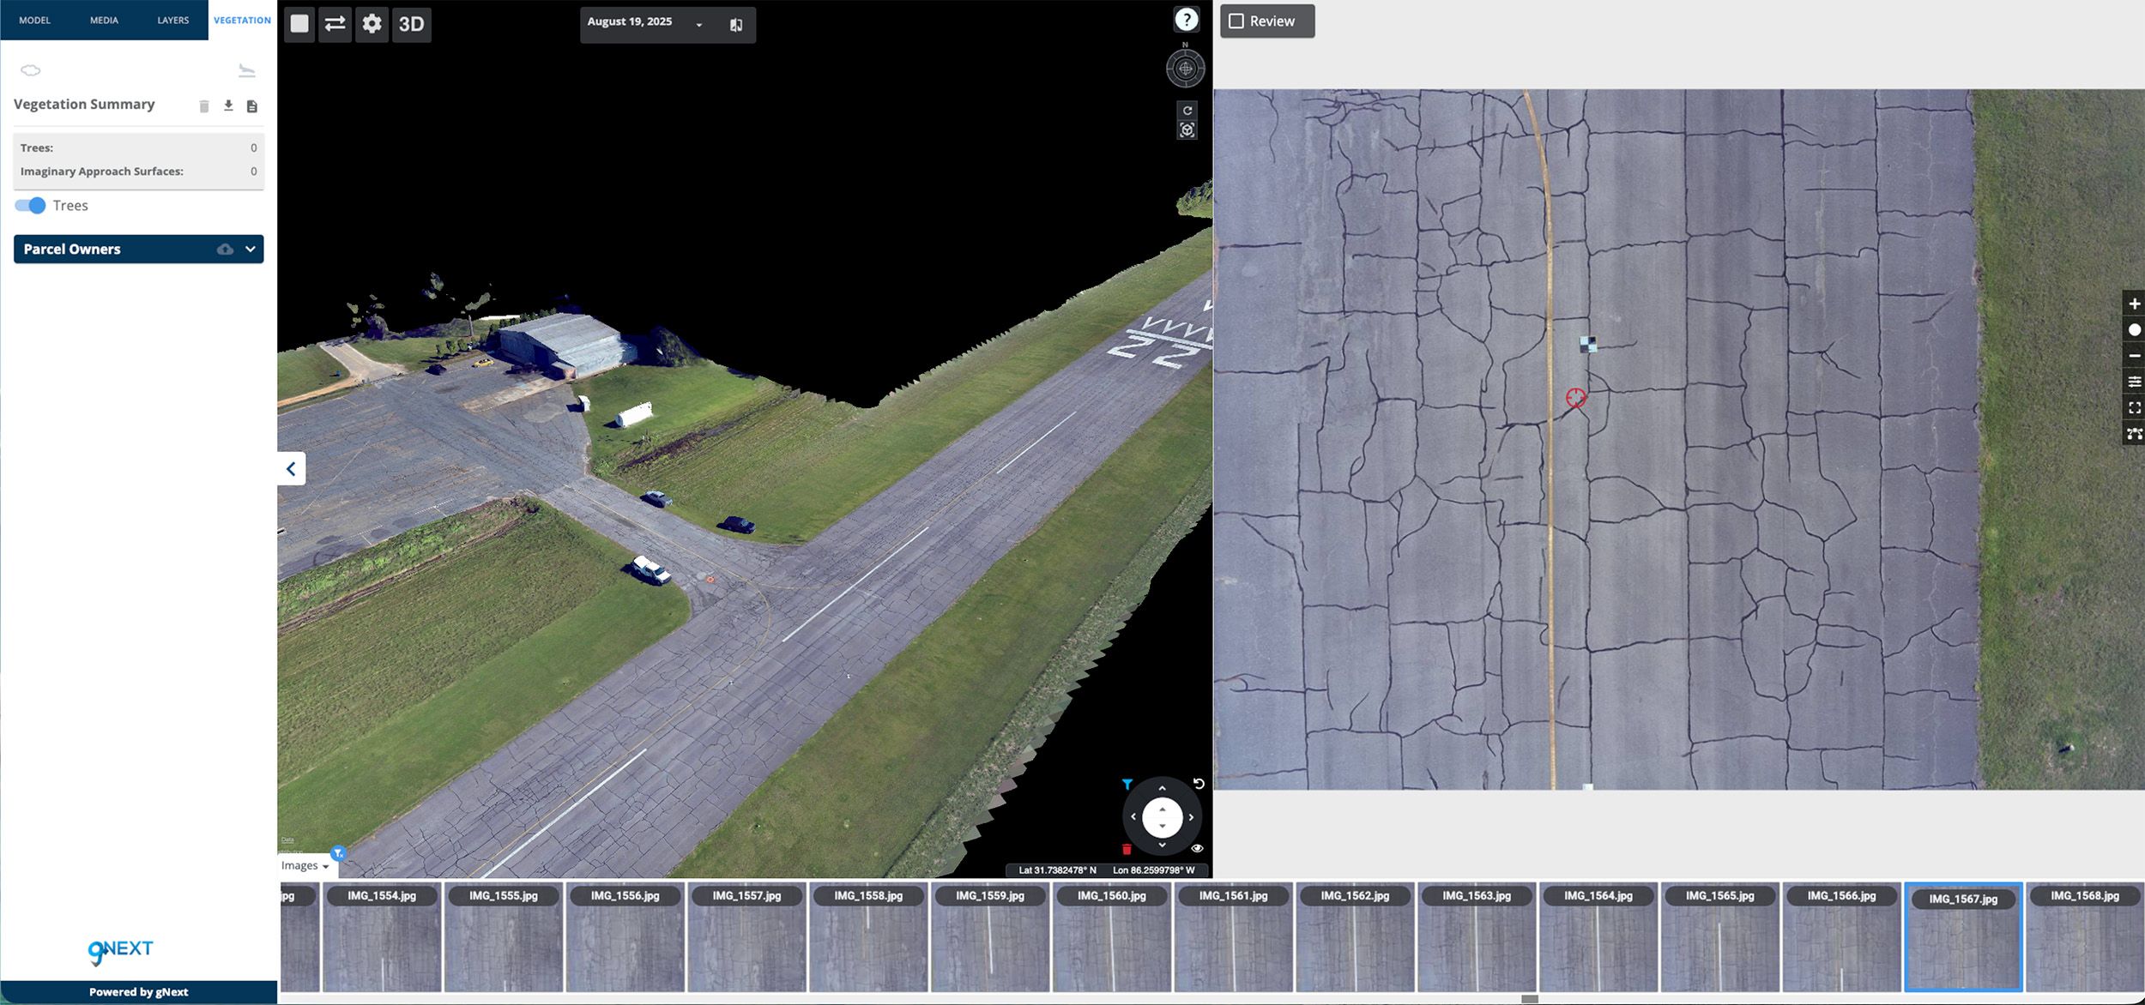Collapse the left sidebar with arrow button
Viewport: 2145px width, 1005px height.
coord(291,469)
